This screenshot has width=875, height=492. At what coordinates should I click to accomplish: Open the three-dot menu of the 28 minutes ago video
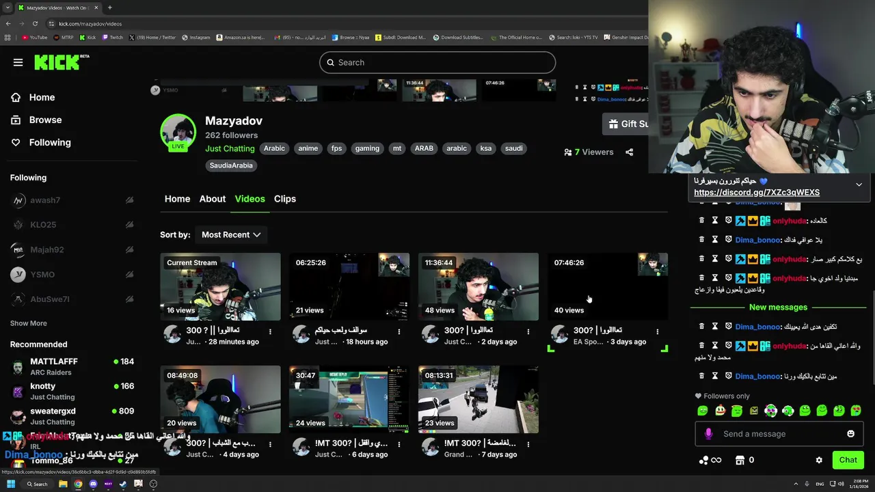click(x=270, y=331)
